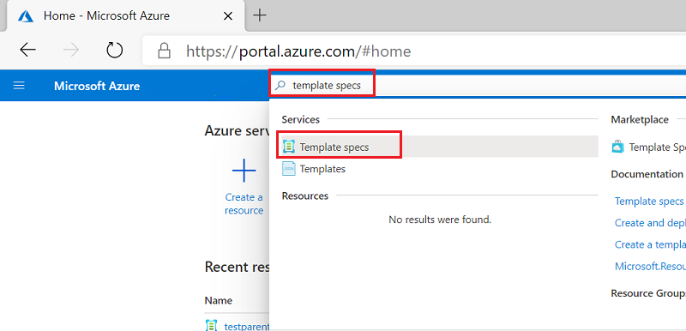Open the Microsoft.Resources documentation link
686x331 pixels.
click(x=650, y=267)
